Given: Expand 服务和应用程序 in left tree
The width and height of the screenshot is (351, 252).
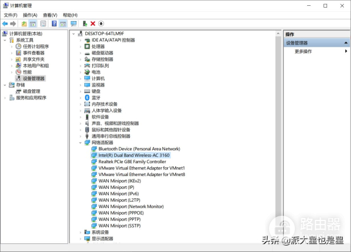Looking at the screenshot, I should [x=5, y=98].
